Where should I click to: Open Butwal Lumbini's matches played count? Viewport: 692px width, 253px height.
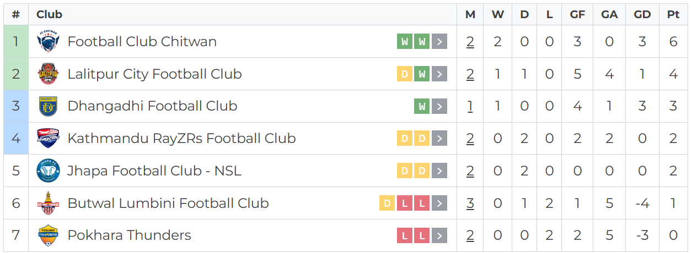coord(470,204)
